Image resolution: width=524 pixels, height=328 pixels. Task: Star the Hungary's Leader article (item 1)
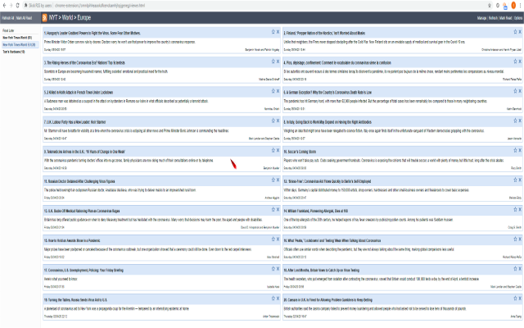point(273,32)
